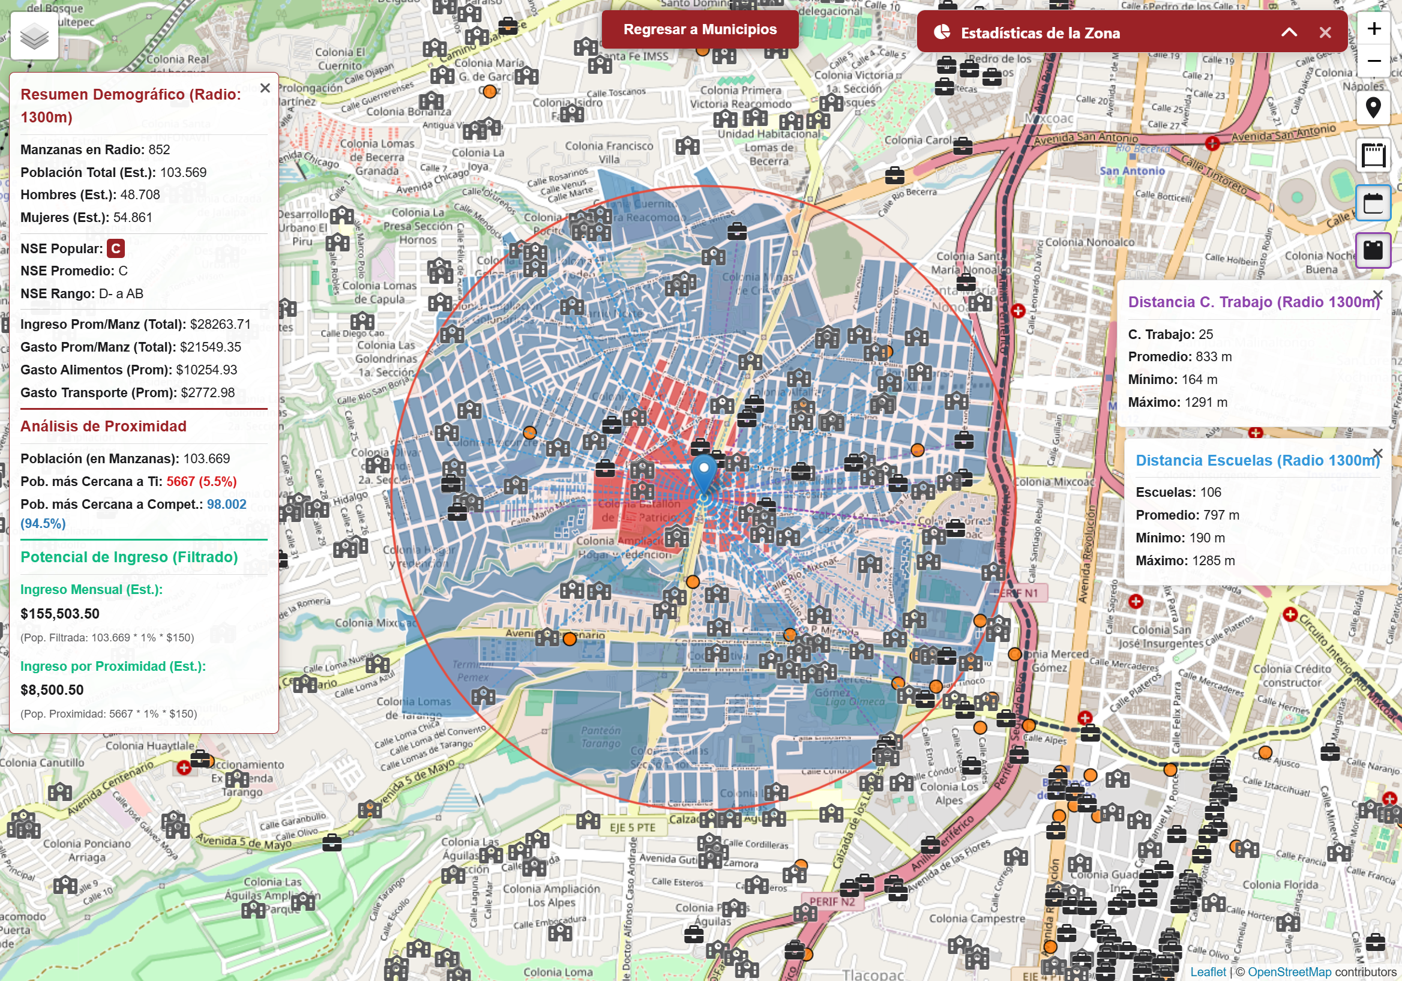Click the red NSE Popular C badge
This screenshot has width=1402, height=981.
(x=115, y=248)
